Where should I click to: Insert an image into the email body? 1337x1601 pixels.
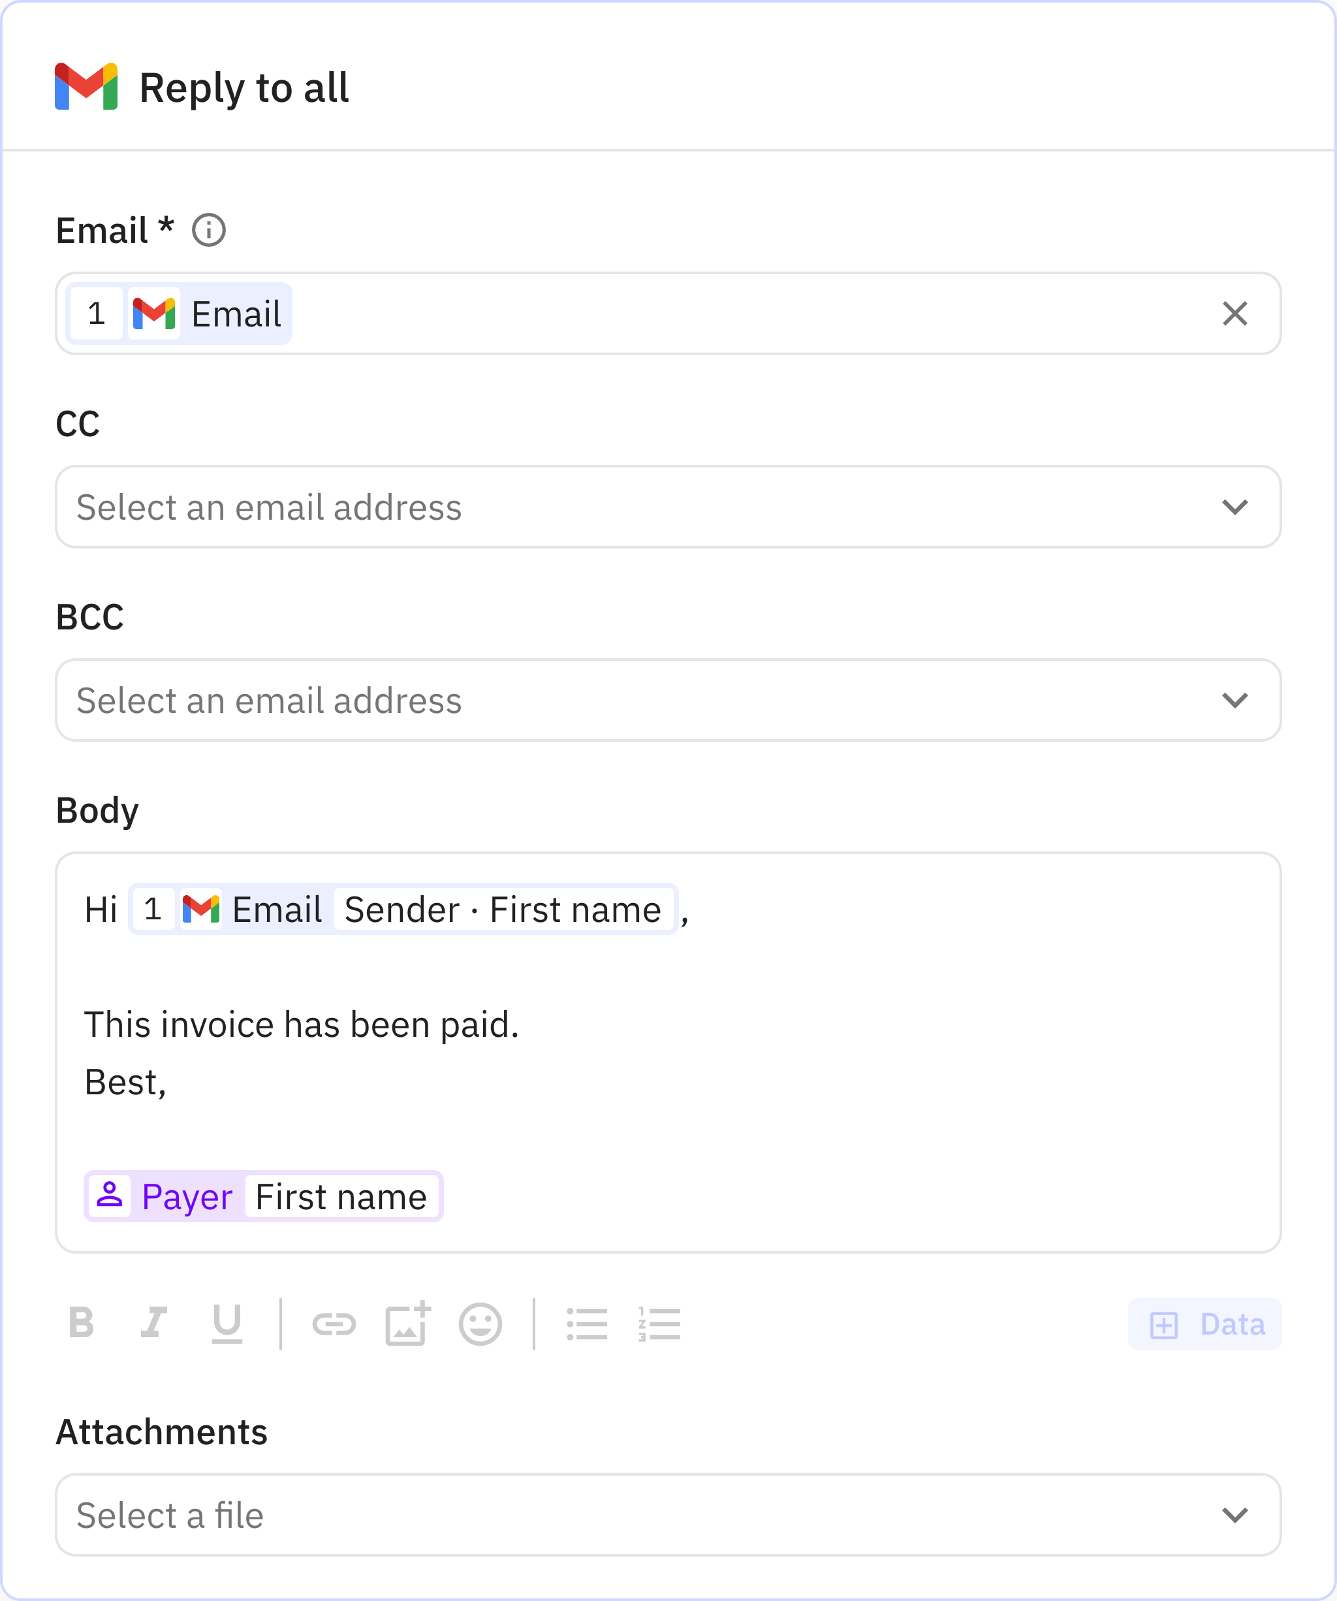[x=408, y=1323]
